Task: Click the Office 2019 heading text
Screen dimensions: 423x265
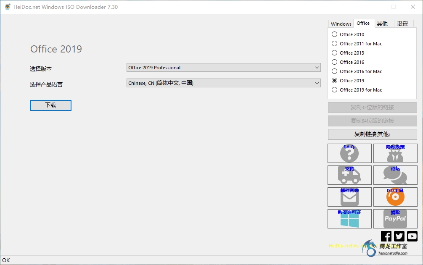Action: tap(56, 49)
